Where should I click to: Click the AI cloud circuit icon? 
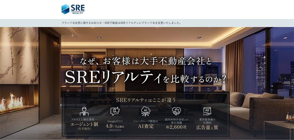(x=146, y=111)
